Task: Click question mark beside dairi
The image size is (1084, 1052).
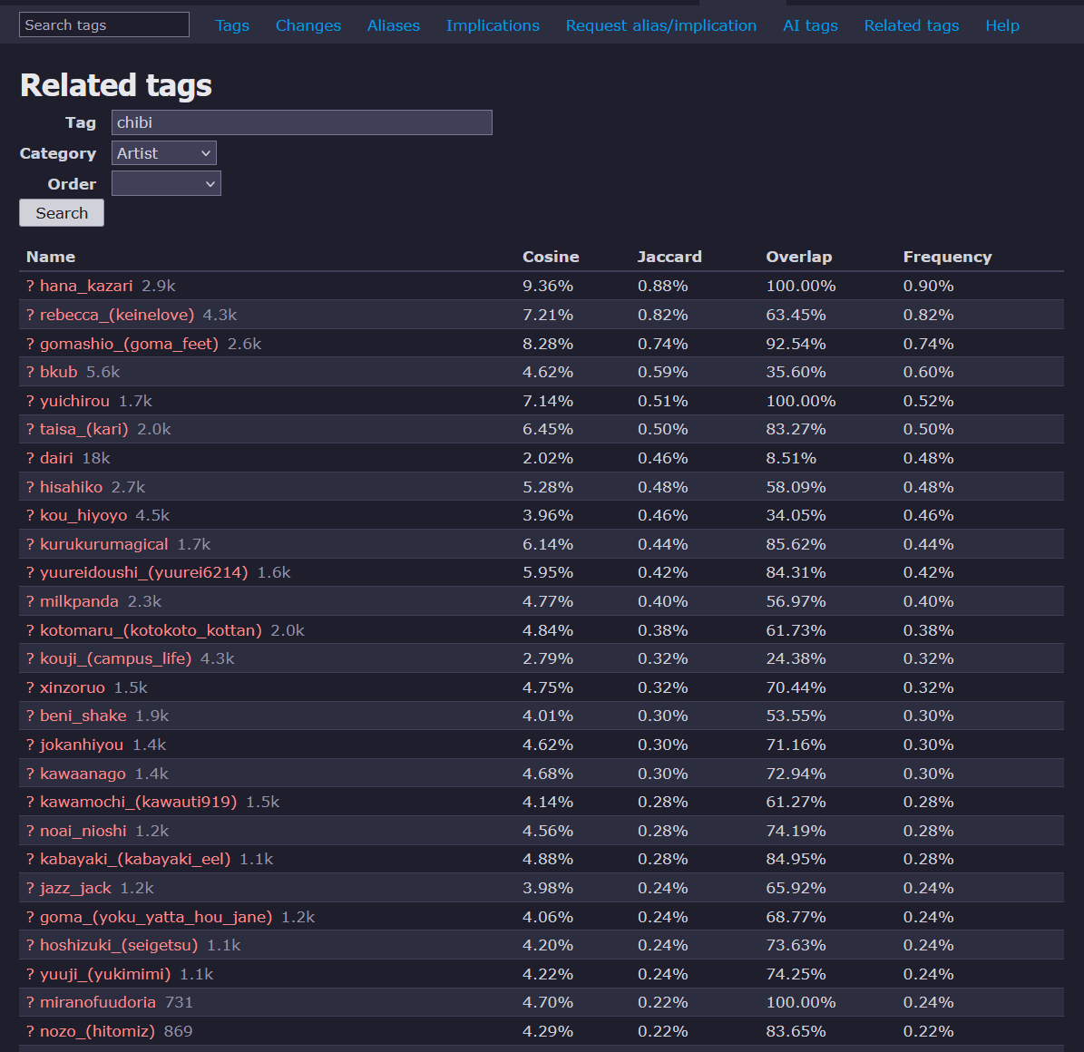Action: (30, 458)
